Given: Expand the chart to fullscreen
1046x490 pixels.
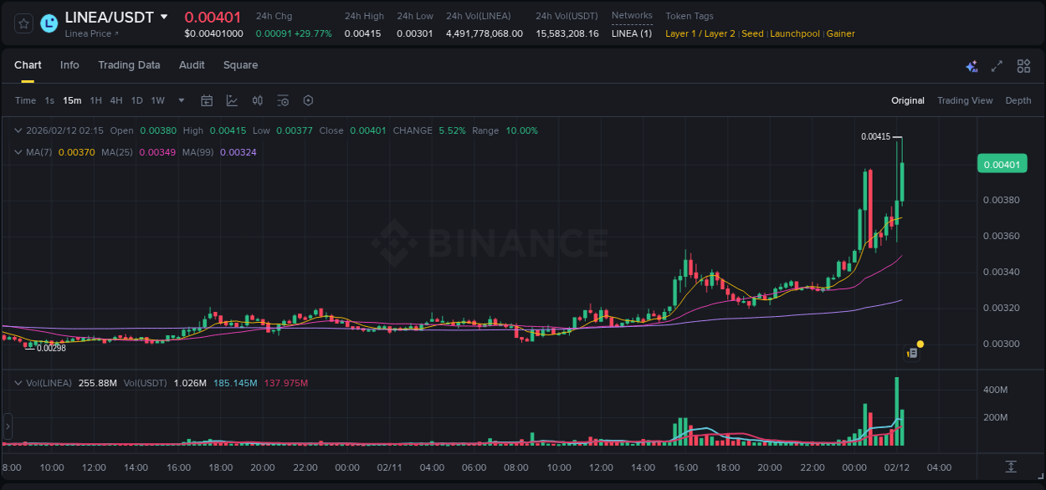Looking at the screenshot, I should [x=996, y=65].
